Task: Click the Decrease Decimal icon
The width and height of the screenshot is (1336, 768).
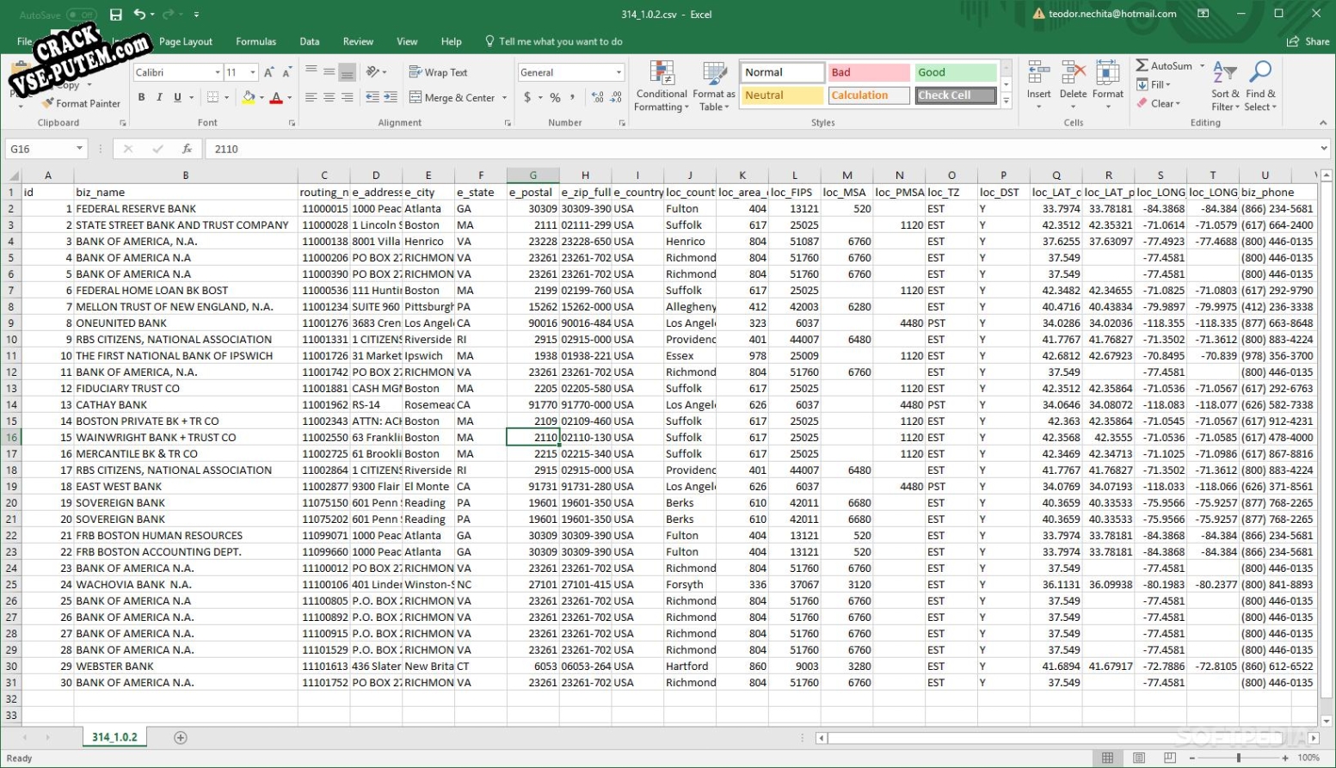Action: click(x=616, y=98)
